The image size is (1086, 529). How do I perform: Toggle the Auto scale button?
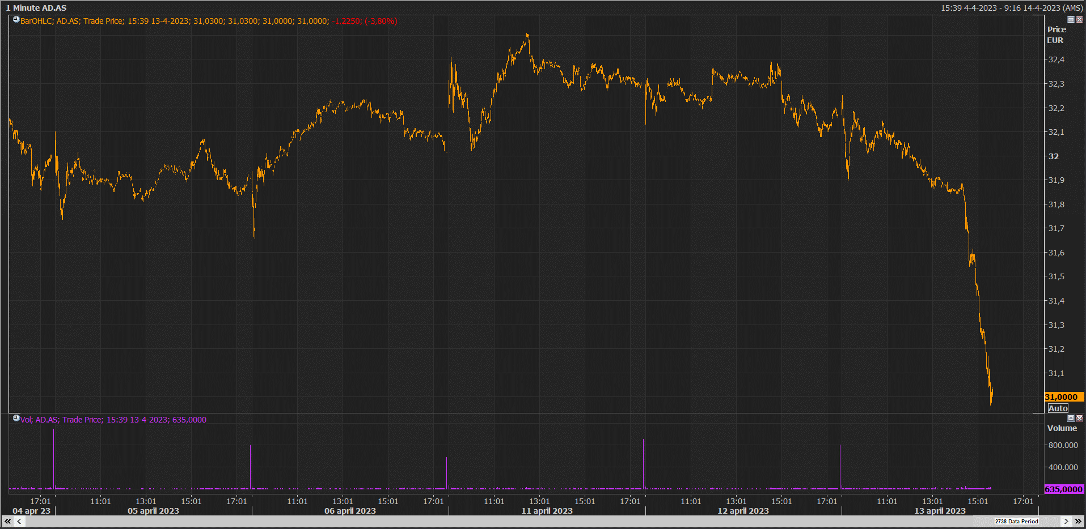click(1058, 408)
